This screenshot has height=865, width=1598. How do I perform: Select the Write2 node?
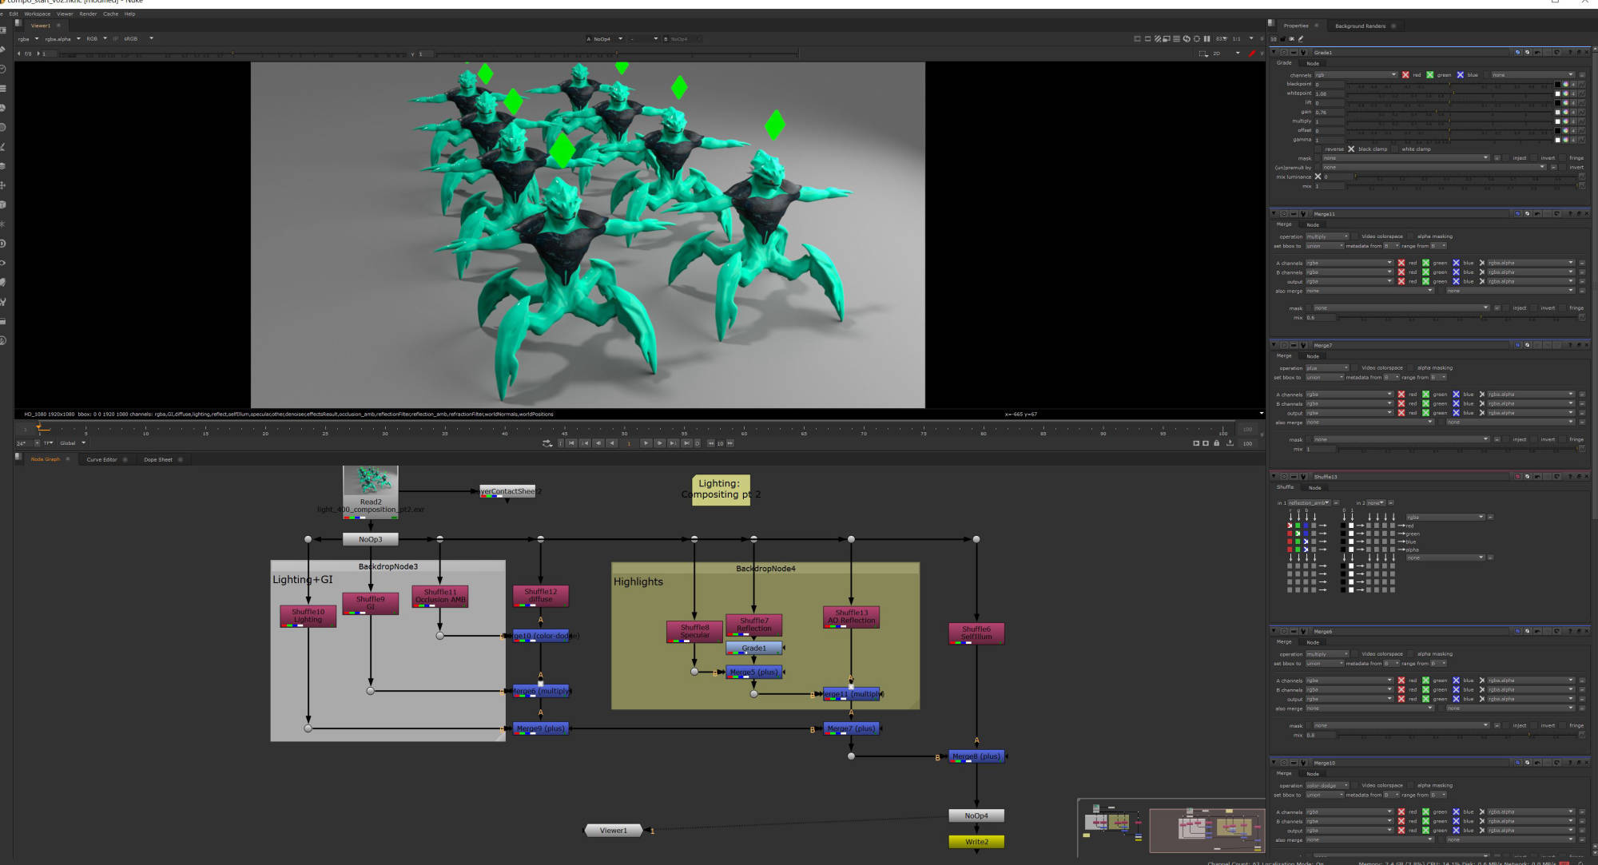coord(976,842)
